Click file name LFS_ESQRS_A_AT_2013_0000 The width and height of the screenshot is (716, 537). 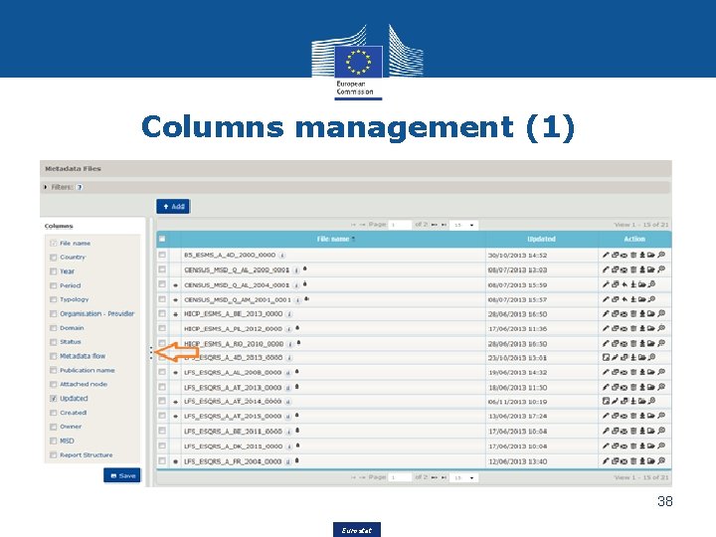[233, 388]
